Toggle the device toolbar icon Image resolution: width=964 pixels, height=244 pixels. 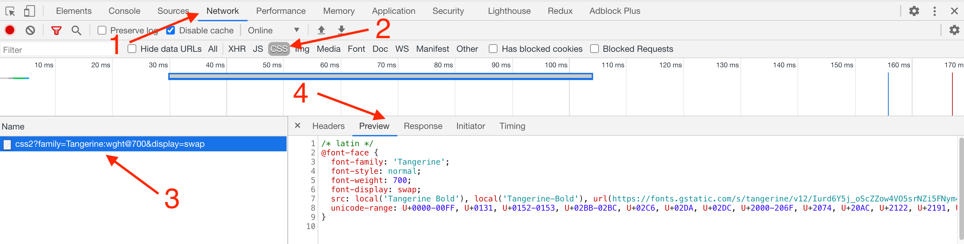29,11
